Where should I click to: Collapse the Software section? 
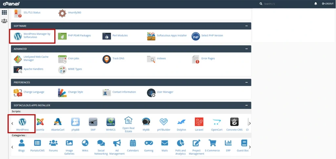coord(246,26)
